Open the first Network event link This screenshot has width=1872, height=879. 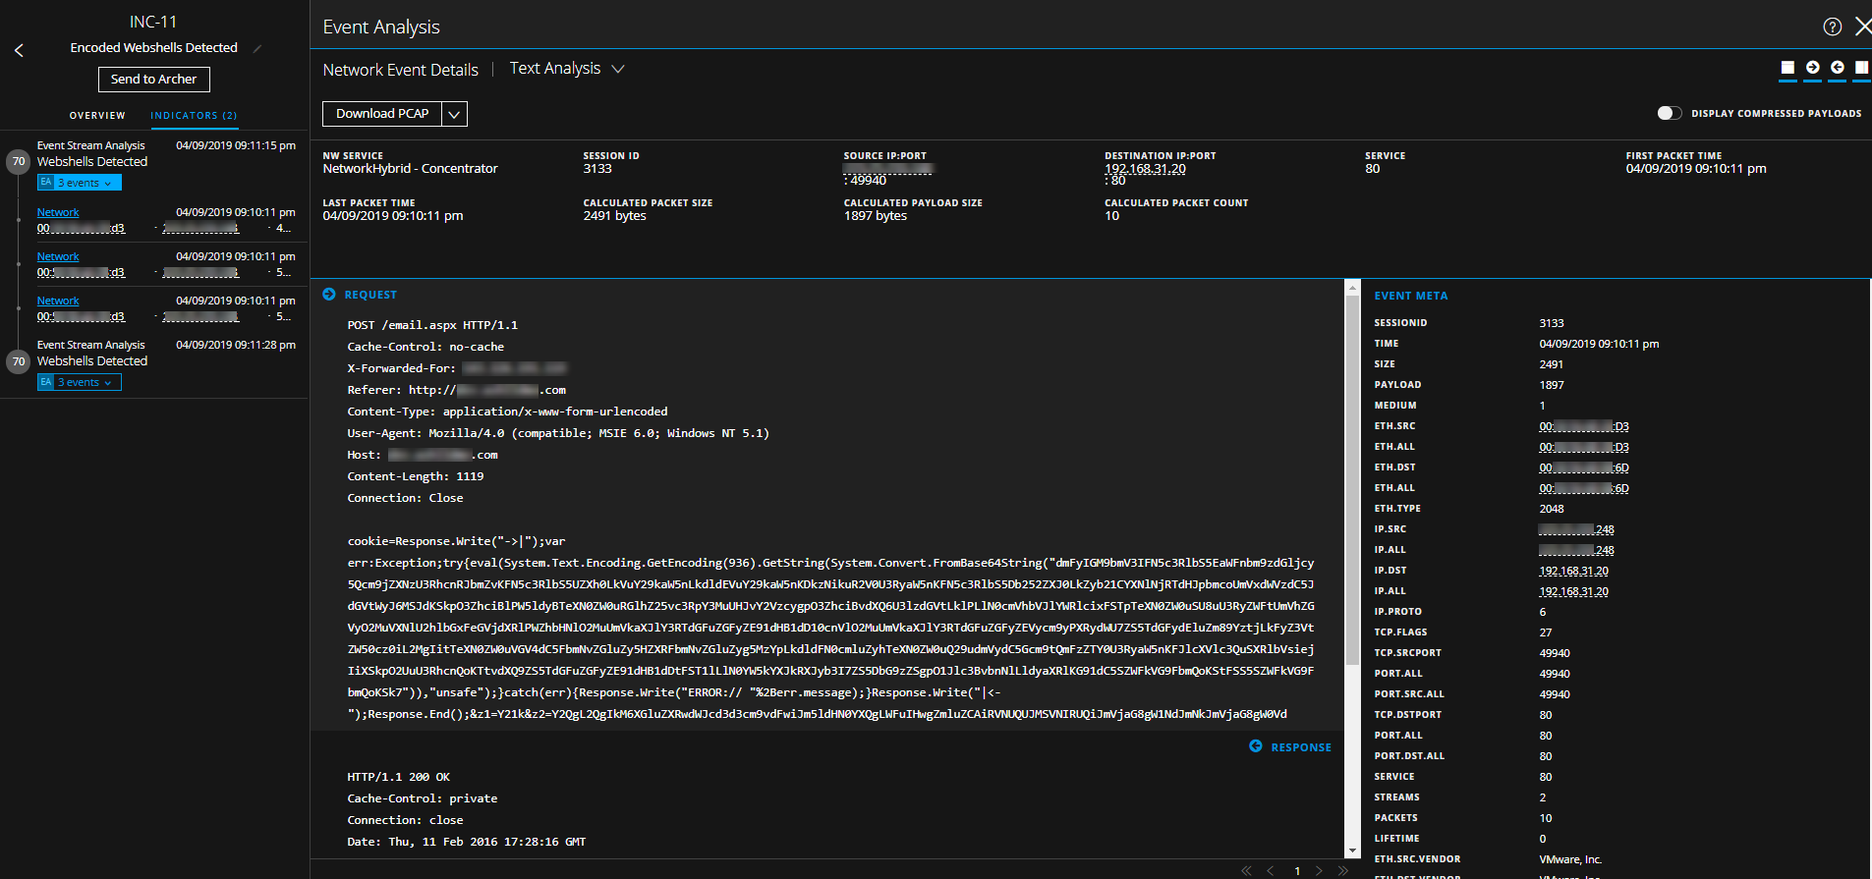[58, 212]
